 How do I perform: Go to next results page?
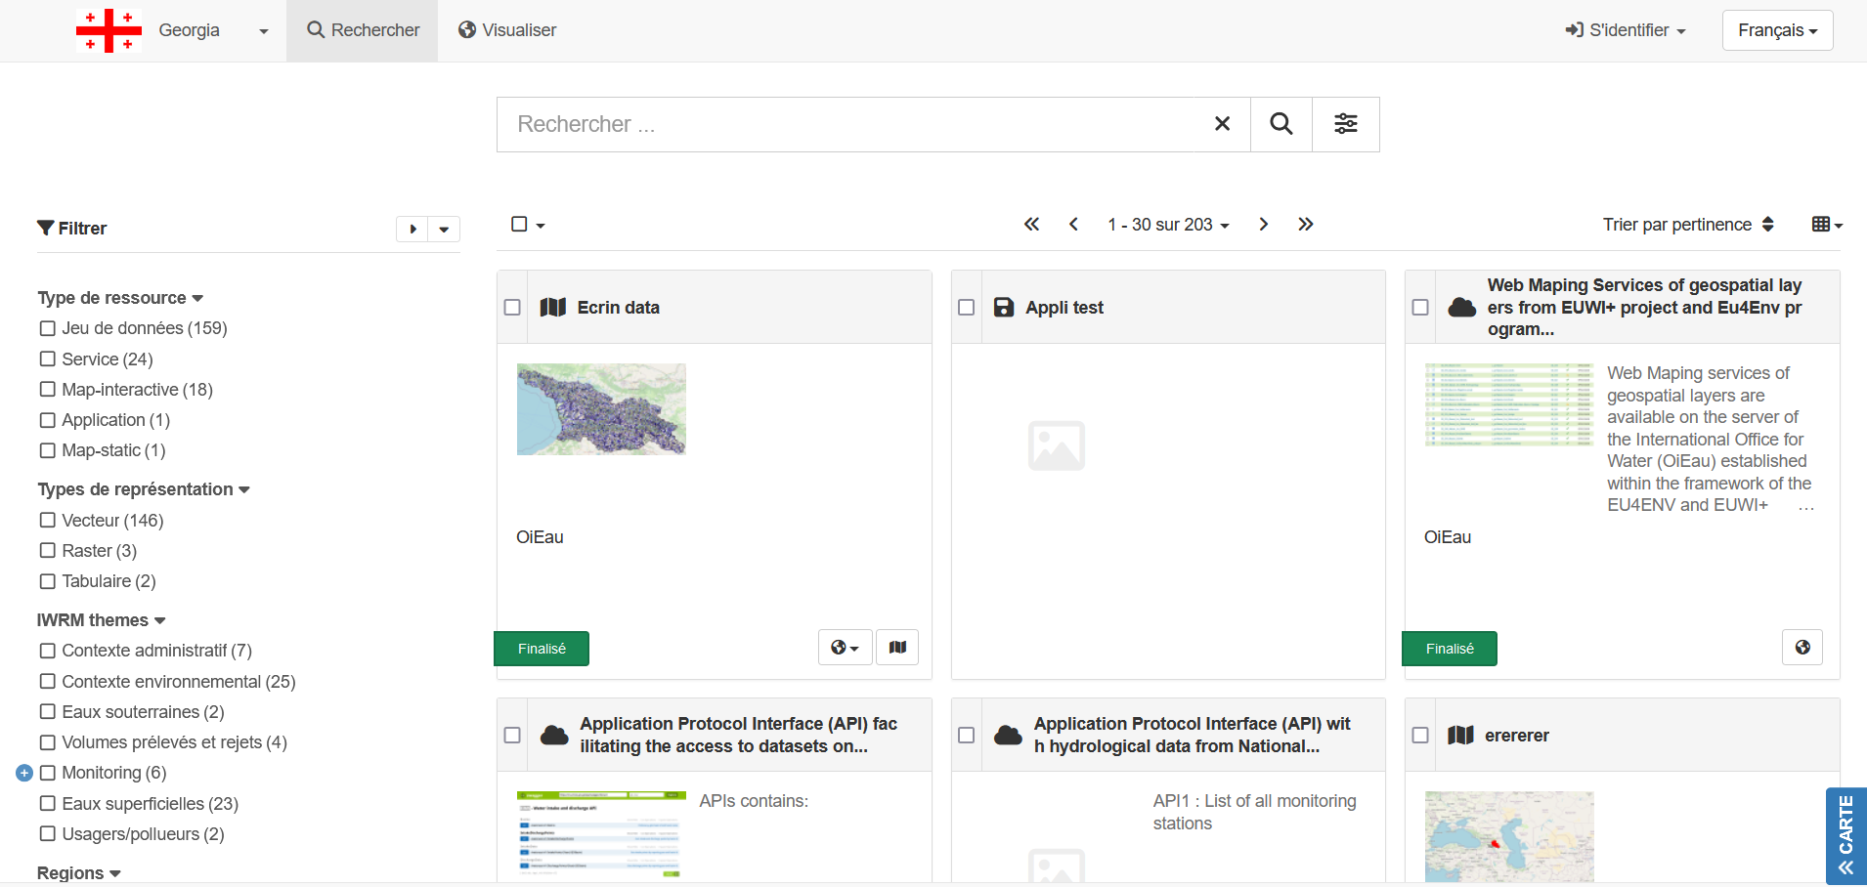(x=1263, y=225)
